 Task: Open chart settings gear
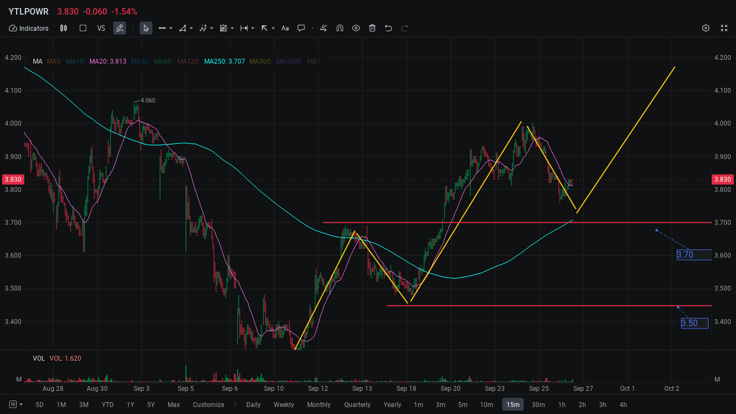pyautogui.click(x=706, y=28)
